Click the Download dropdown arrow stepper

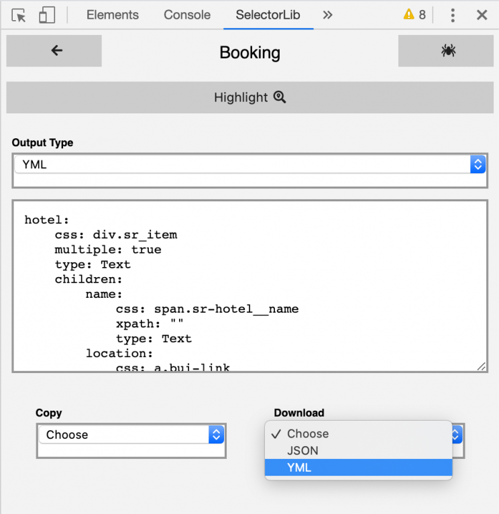pos(457,435)
